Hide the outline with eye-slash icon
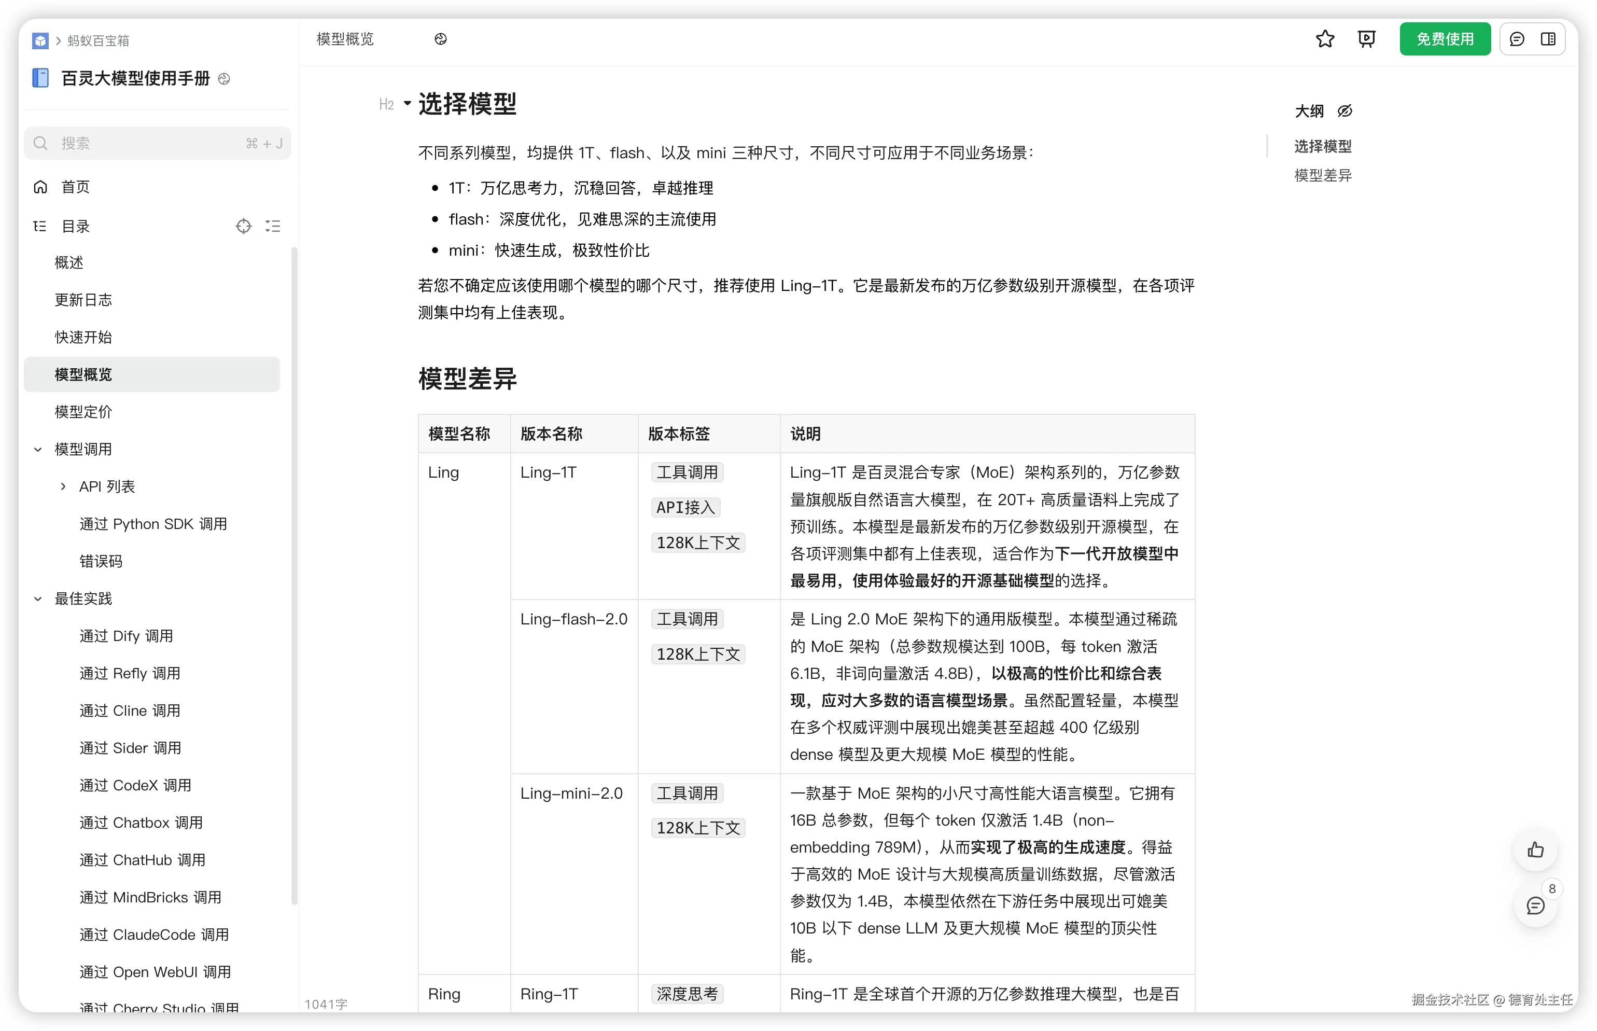1597x1031 pixels. tap(1344, 111)
